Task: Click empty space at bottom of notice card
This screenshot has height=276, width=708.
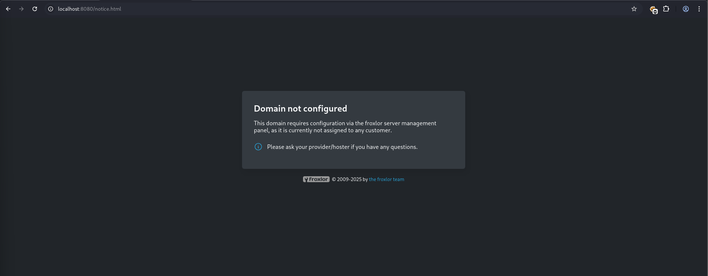Action: (353, 161)
